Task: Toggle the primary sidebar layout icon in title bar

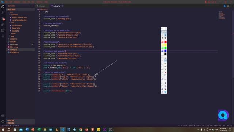Action: click(206, 2)
